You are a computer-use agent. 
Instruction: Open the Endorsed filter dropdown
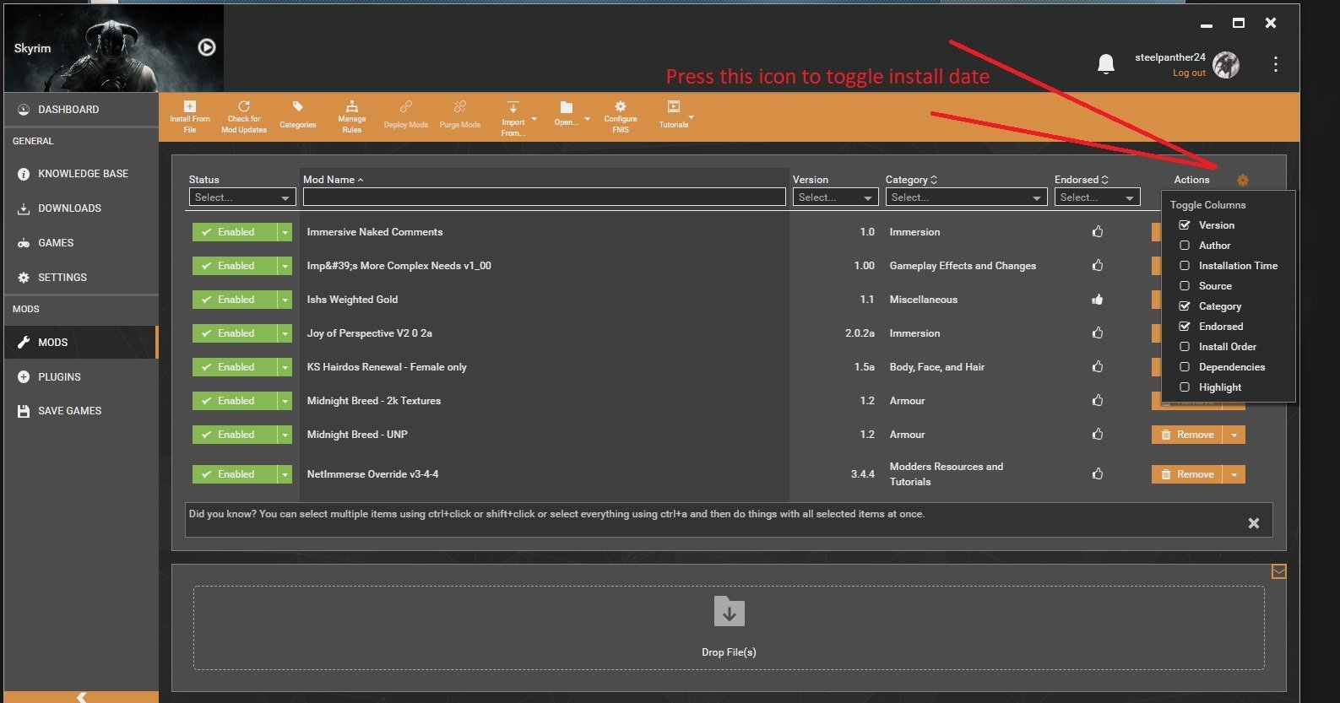pos(1098,197)
